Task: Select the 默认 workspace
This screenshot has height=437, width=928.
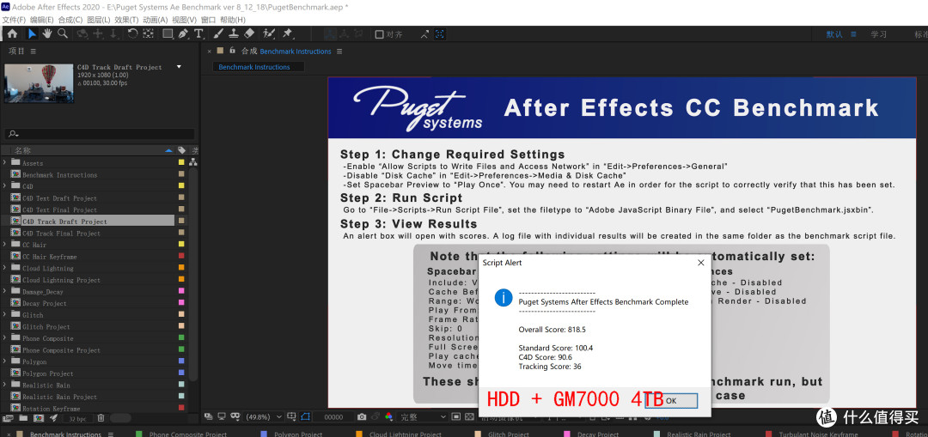Action: (x=834, y=34)
